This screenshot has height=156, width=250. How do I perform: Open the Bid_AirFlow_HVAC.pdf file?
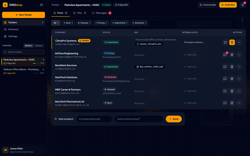click(149, 67)
